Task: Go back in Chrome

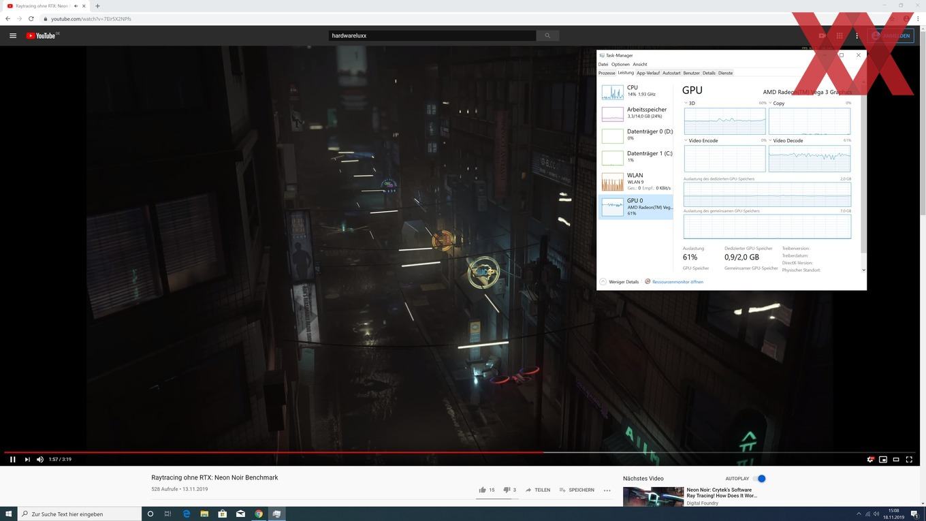Action: (x=7, y=18)
